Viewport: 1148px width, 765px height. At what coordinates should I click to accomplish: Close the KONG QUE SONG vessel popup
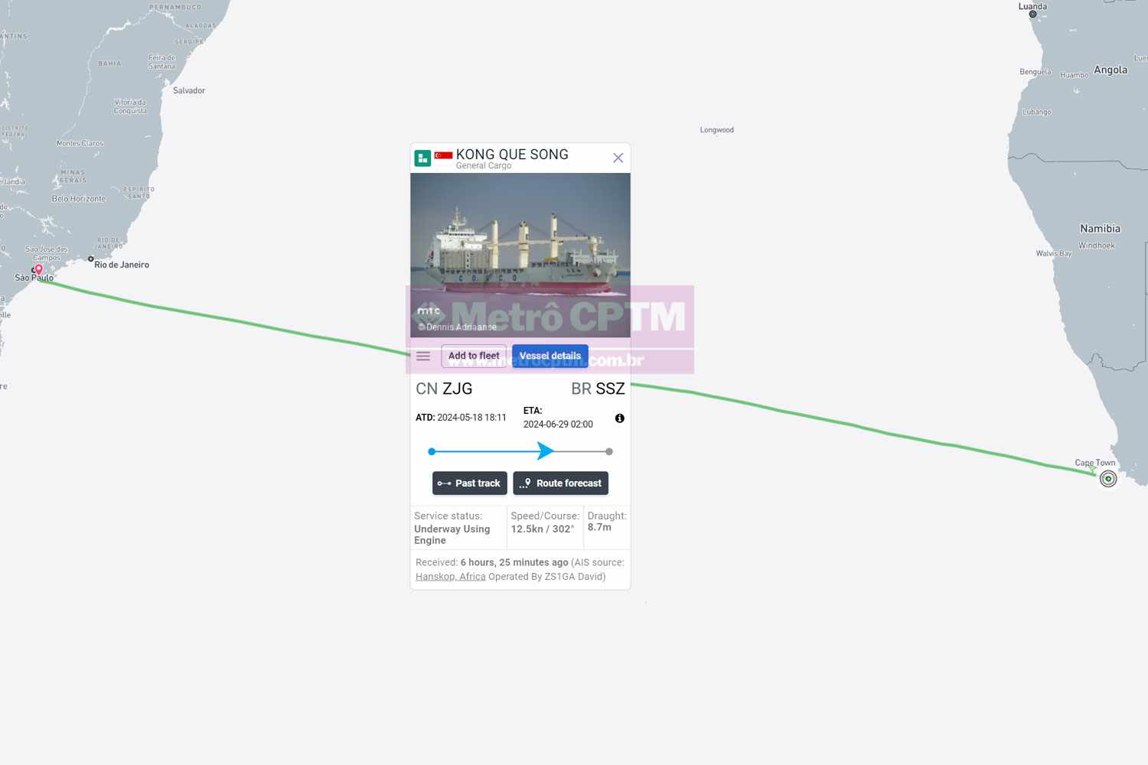618,158
